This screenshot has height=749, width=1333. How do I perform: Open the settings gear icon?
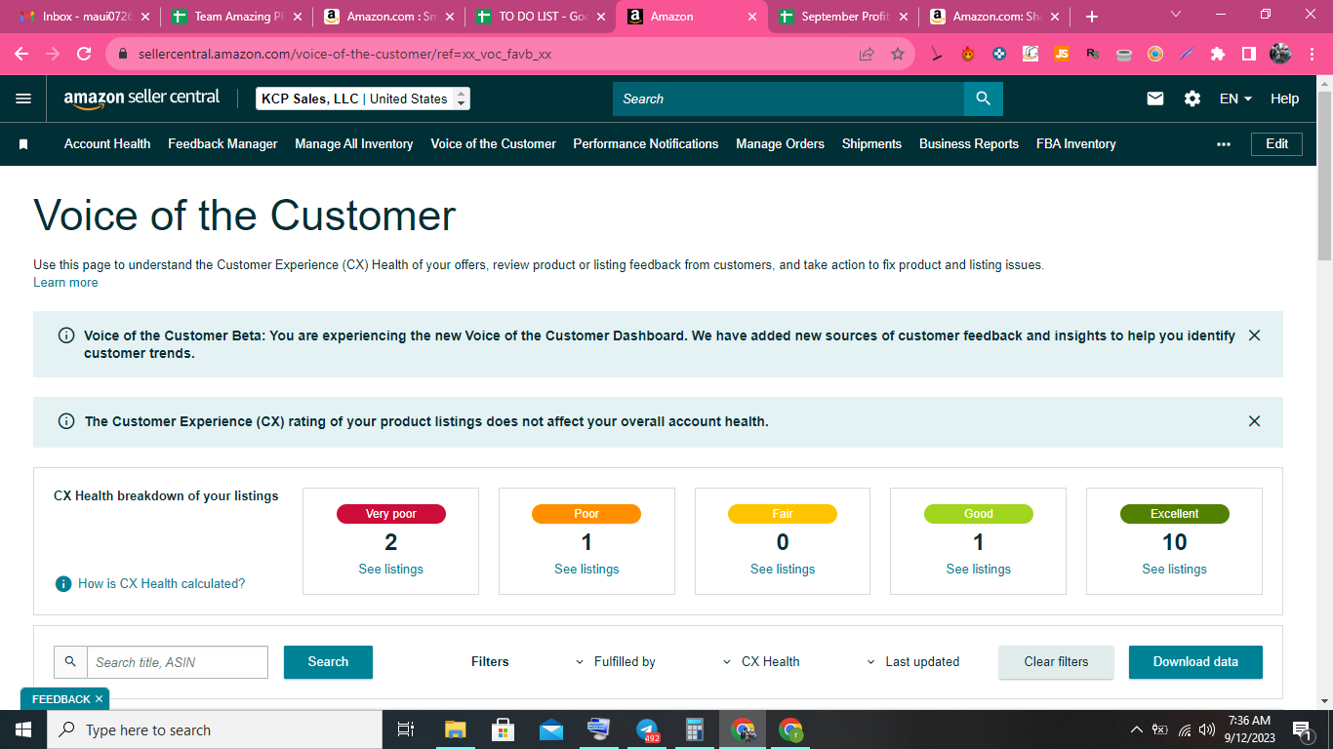1192,99
